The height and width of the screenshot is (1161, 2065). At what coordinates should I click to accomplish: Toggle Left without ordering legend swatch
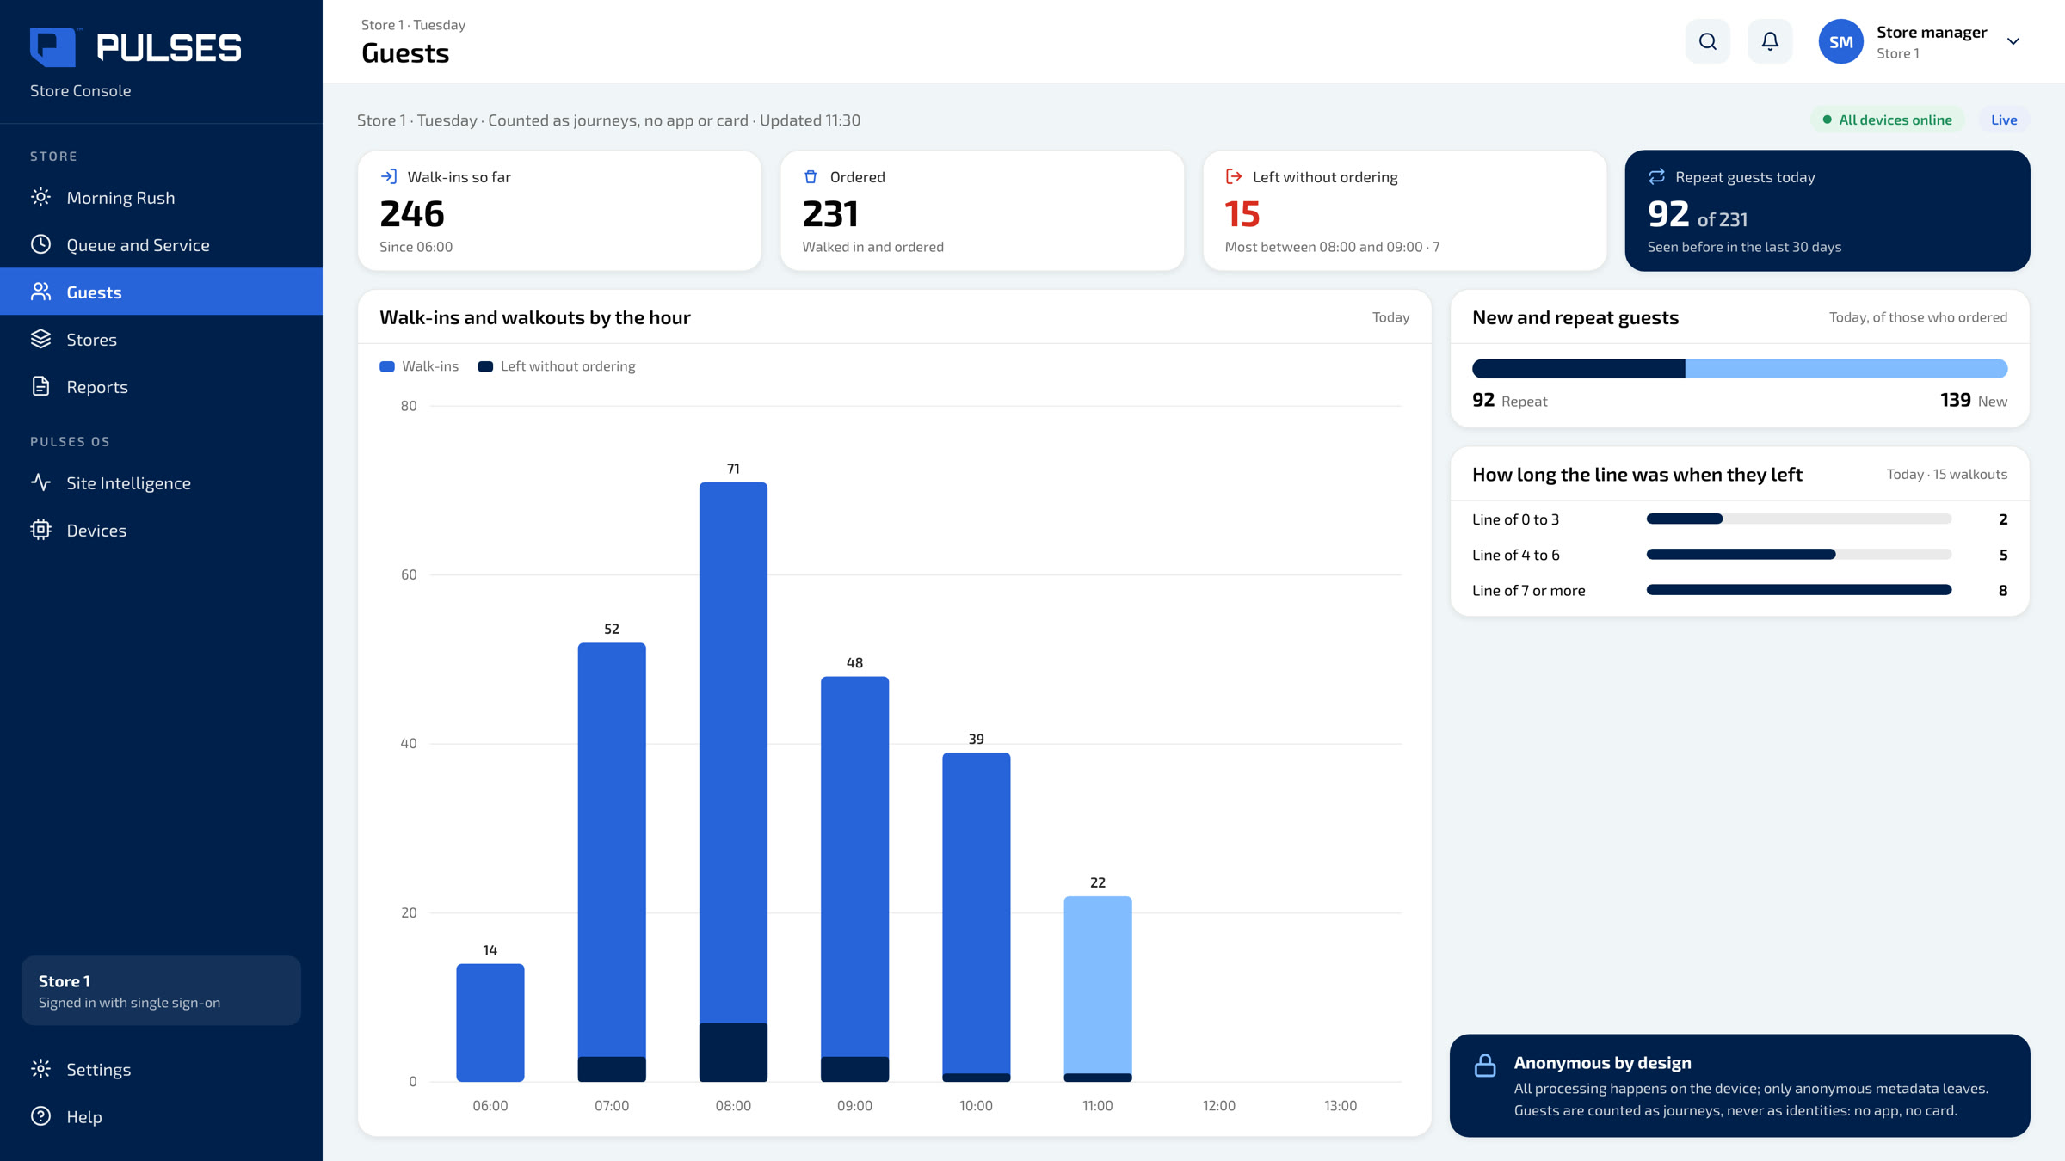click(485, 366)
